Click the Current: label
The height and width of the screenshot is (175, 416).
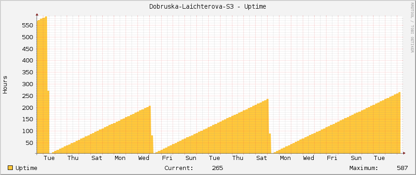click(179, 168)
